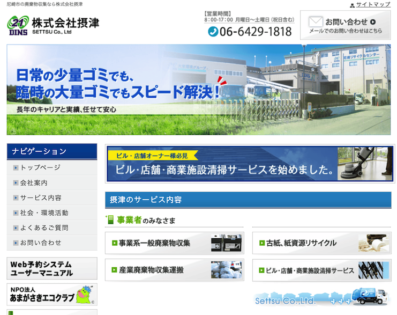Open 社会・環境活動 navigation item
This screenshot has height=315, width=397.
(52, 213)
